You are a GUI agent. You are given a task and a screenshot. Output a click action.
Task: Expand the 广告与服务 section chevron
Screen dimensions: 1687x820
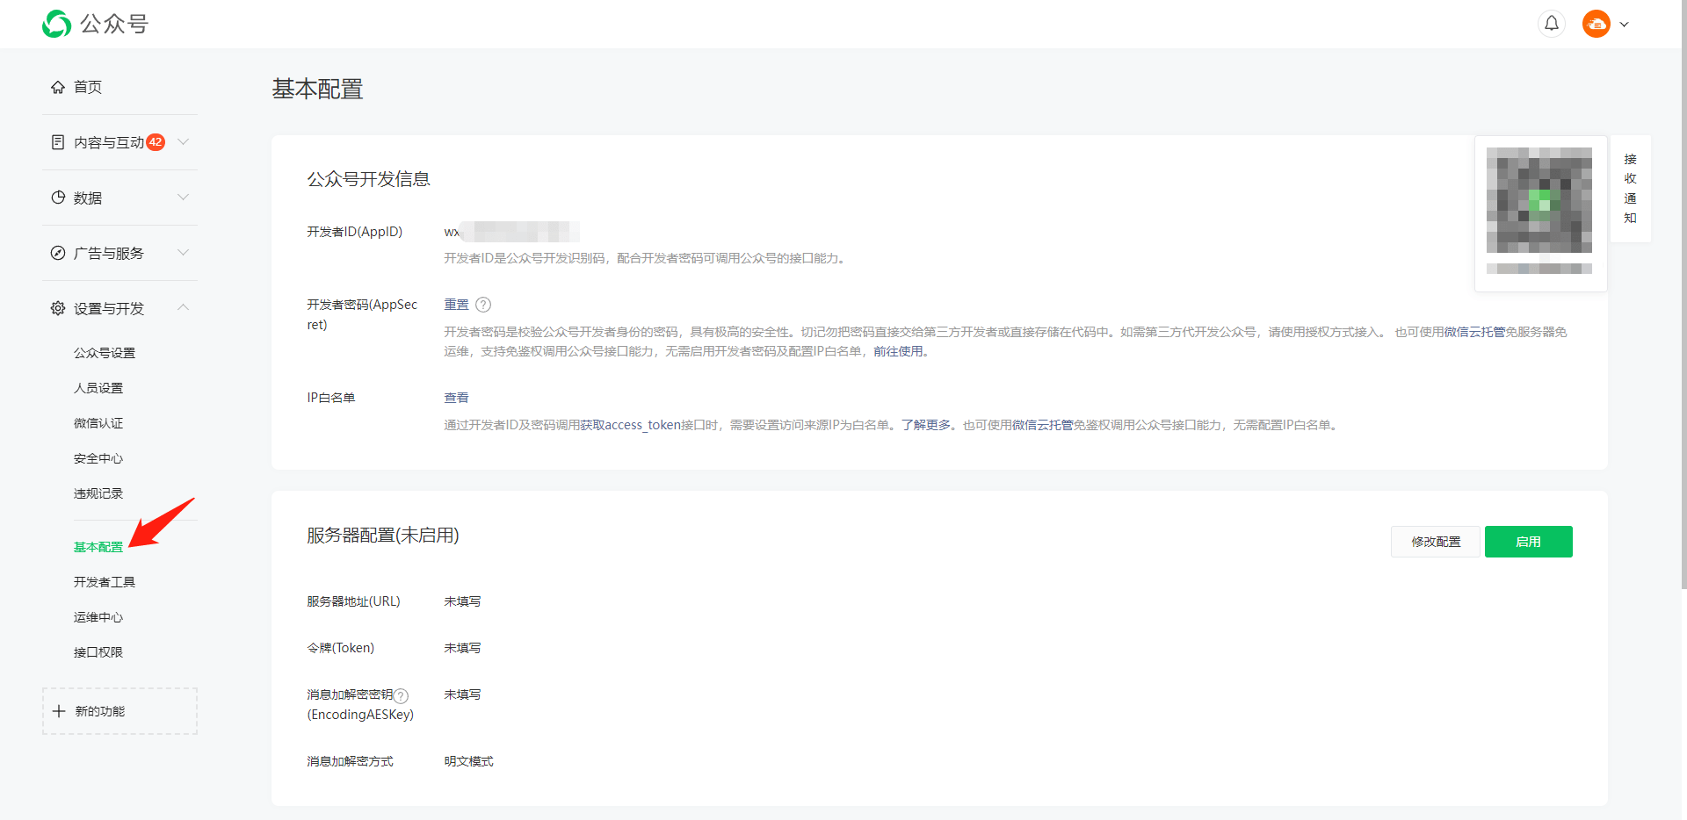[x=183, y=252]
